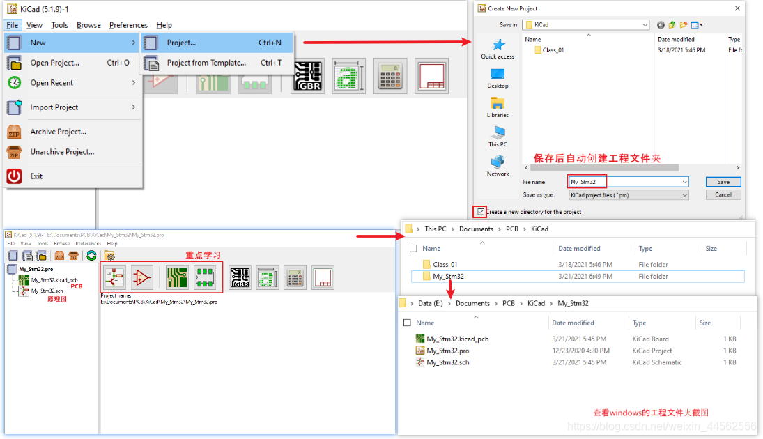Click Refresh project tree icon
Image resolution: width=763 pixels, height=439 pixels.
tap(91, 256)
